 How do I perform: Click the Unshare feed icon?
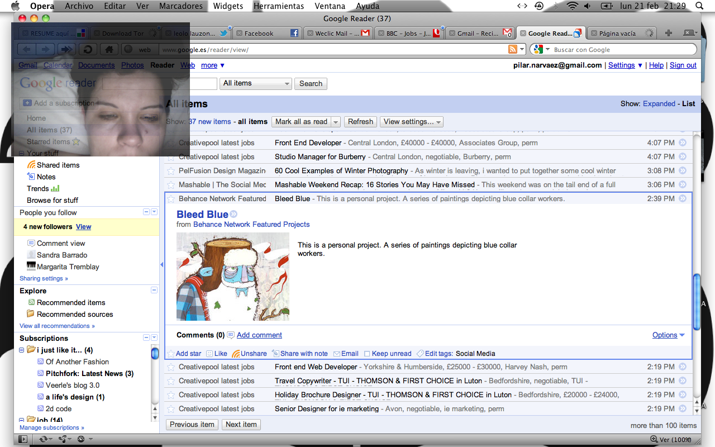click(236, 354)
